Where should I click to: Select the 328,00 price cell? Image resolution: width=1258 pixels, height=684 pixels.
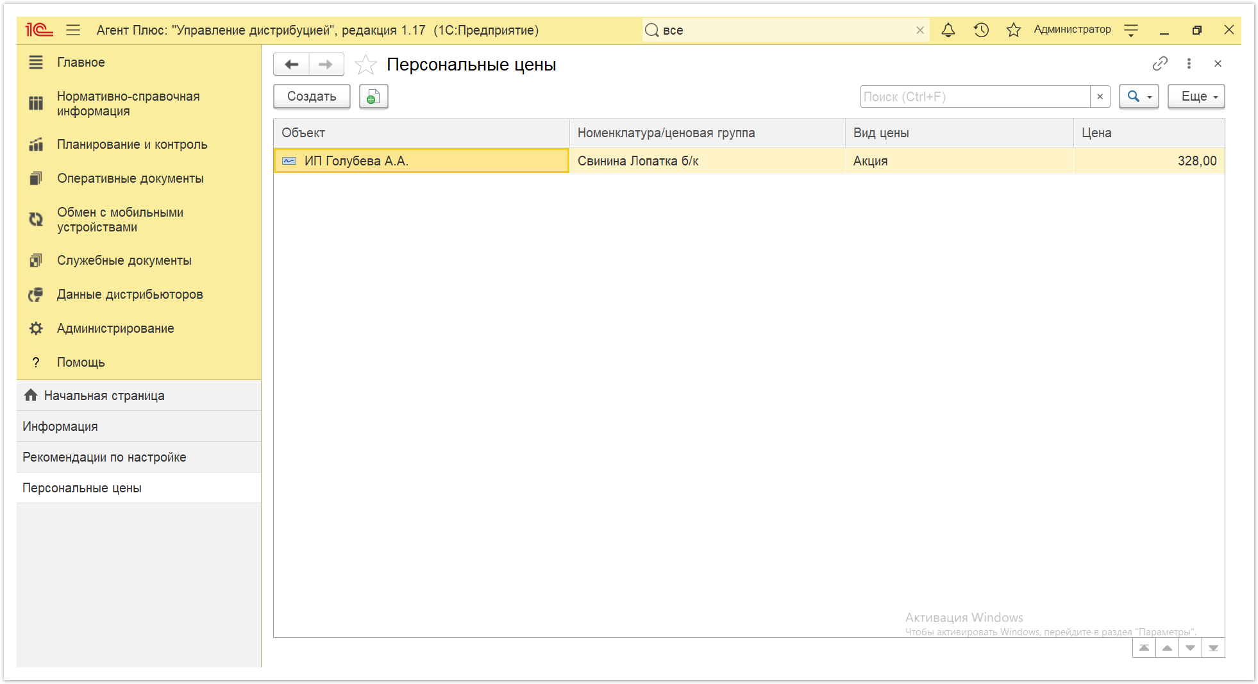(x=1149, y=161)
